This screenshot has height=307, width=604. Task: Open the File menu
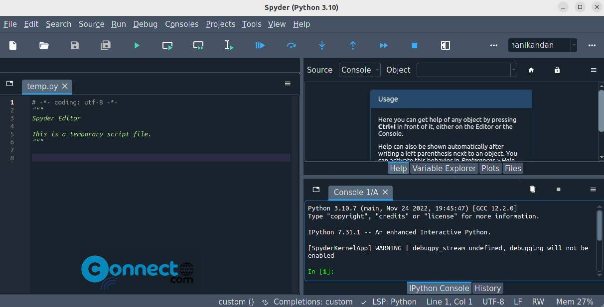[x=10, y=24]
